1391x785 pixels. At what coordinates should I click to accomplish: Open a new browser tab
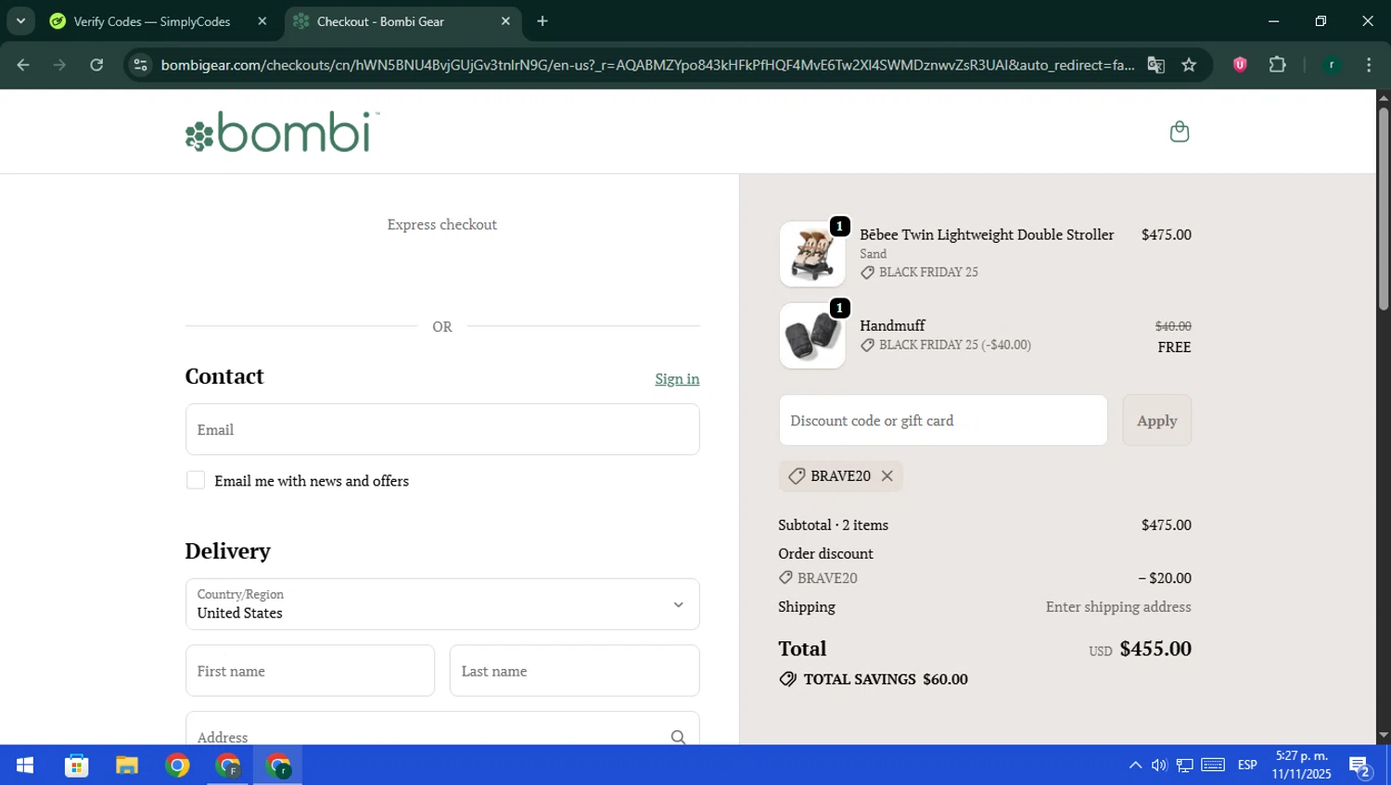point(542,21)
